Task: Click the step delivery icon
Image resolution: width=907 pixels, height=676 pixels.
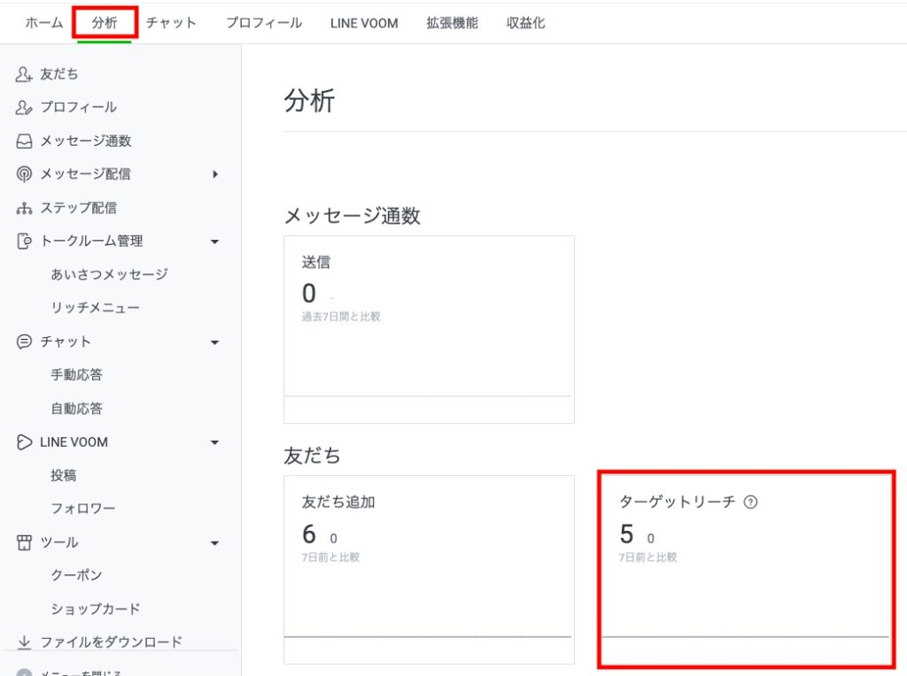Action: coord(24,208)
